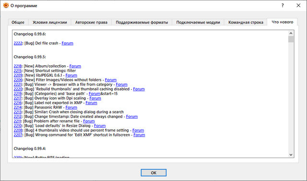This screenshot has width=307, height=181.
Task: Switch to Командная строка tab
Action: pos(246,22)
